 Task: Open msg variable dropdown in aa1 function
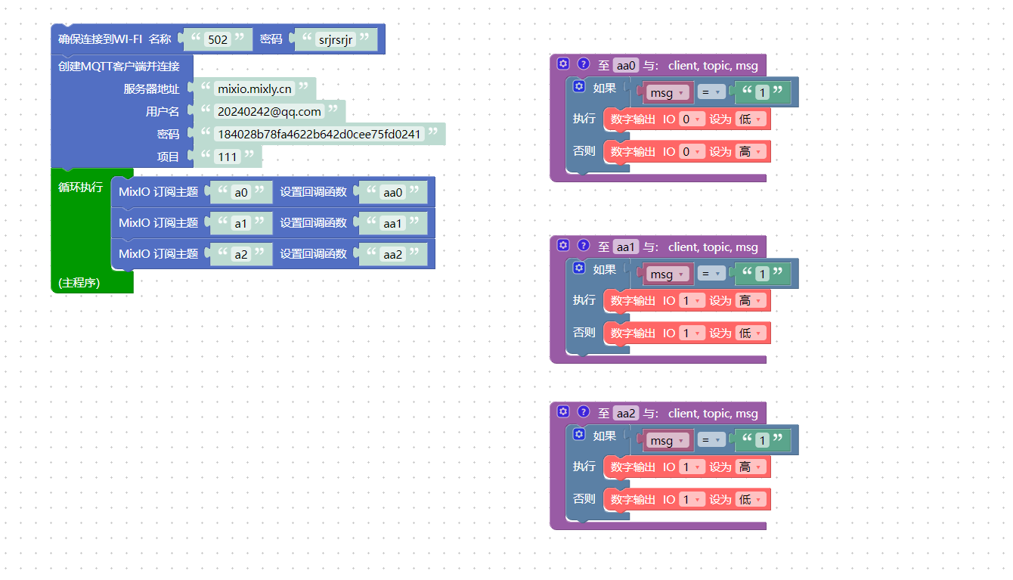point(668,274)
